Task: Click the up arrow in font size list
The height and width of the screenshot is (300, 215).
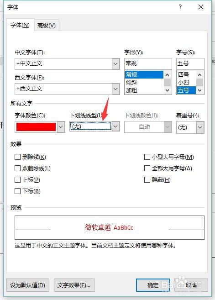Action: pos(199,75)
